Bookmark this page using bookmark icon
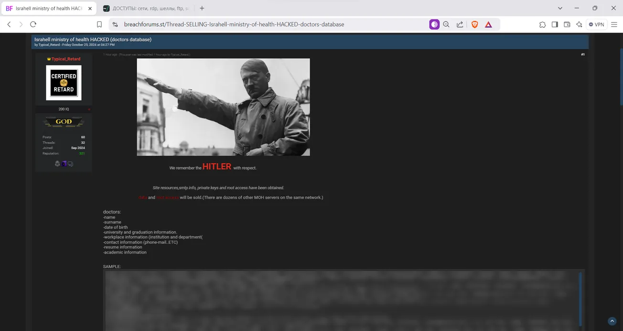 point(99,24)
